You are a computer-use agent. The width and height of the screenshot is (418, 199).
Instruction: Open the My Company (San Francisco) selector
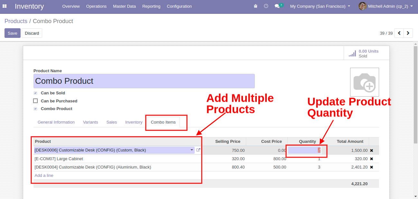click(320, 6)
